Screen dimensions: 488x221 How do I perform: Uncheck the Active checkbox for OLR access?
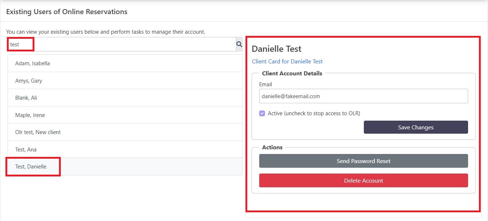(262, 113)
